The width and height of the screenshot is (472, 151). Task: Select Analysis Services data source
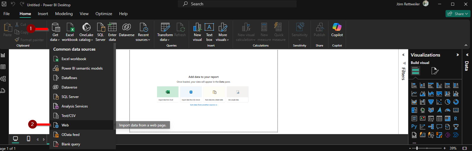click(81, 106)
